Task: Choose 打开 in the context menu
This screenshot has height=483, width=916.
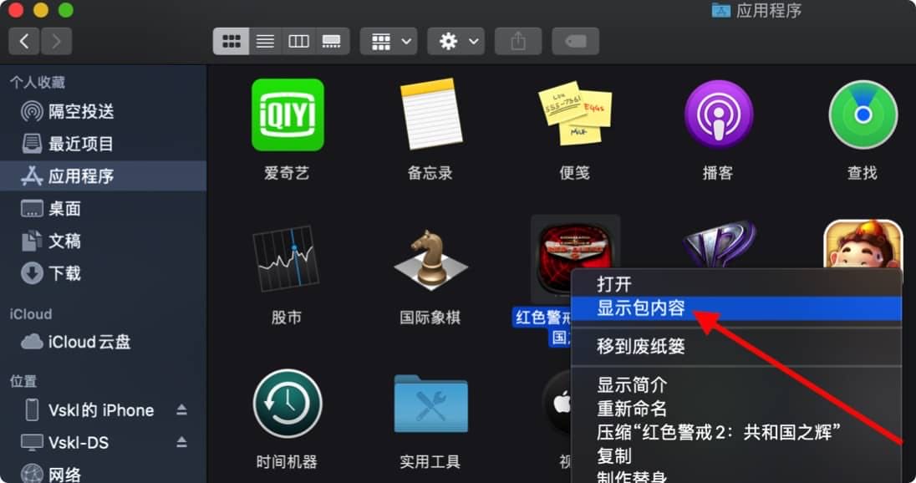Action: (x=736, y=284)
